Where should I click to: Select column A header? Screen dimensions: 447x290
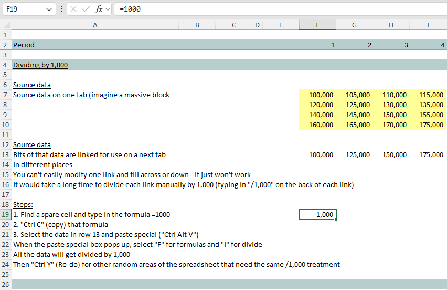pyautogui.click(x=94, y=25)
